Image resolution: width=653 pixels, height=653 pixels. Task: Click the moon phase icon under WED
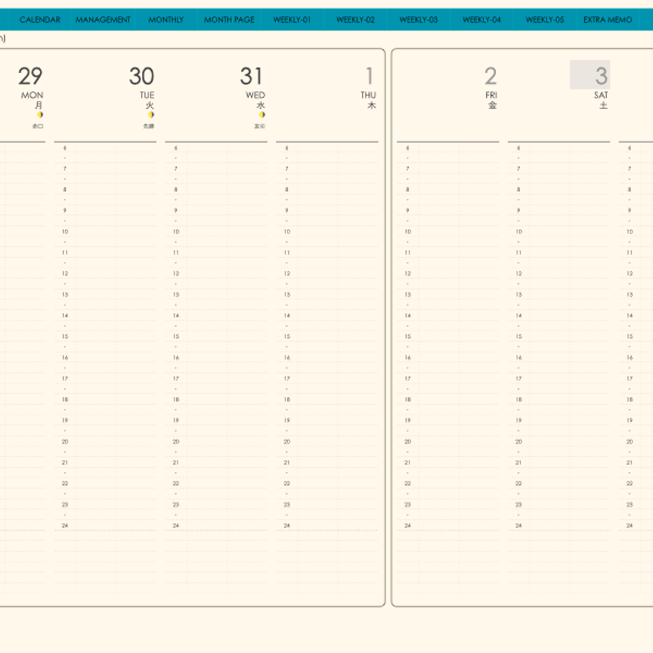(262, 114)
